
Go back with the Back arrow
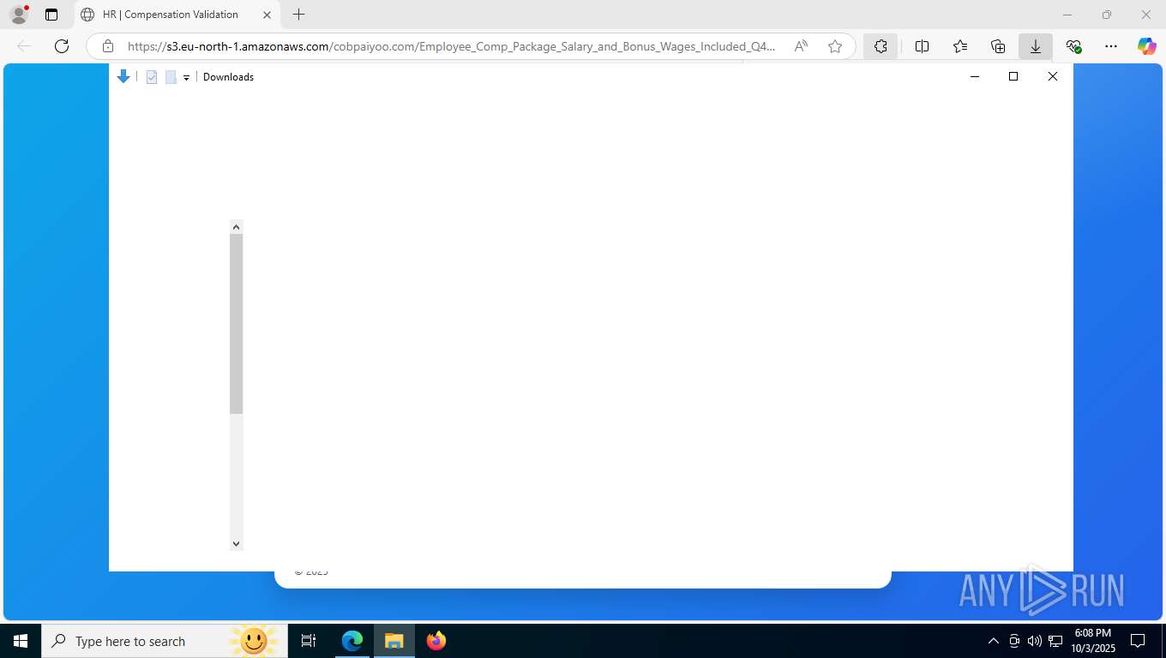coord(24,46)
